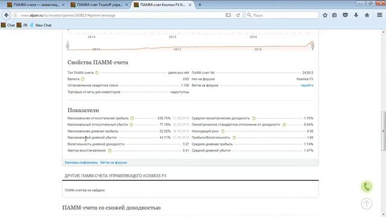Select the leverage value 1:100
The image size is (386, 217).
pyautogui.click(x=185, y=86)
